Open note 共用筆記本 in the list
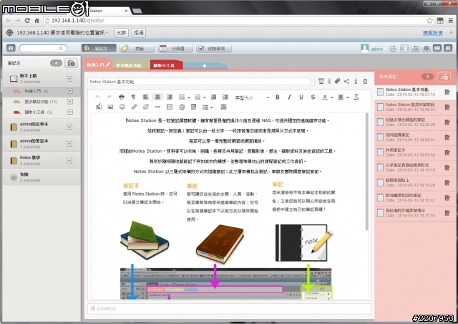Screen dimensions: 458x324 coord(415,152)
